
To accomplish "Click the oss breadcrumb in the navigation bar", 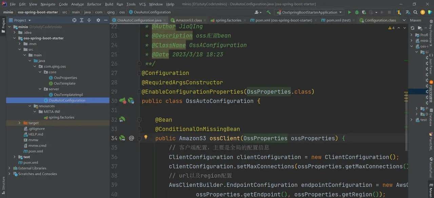I will click(122, 12).
